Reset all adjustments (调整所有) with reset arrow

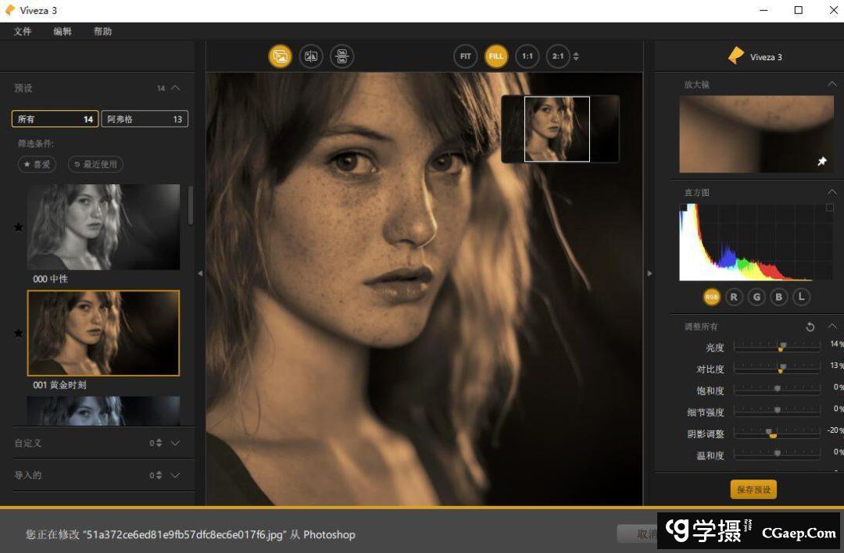[810, 326]
